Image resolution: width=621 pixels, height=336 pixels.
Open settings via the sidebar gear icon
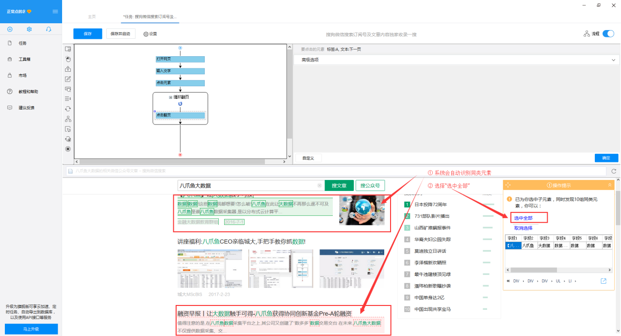pyautogui.click(x=29, y=30)
